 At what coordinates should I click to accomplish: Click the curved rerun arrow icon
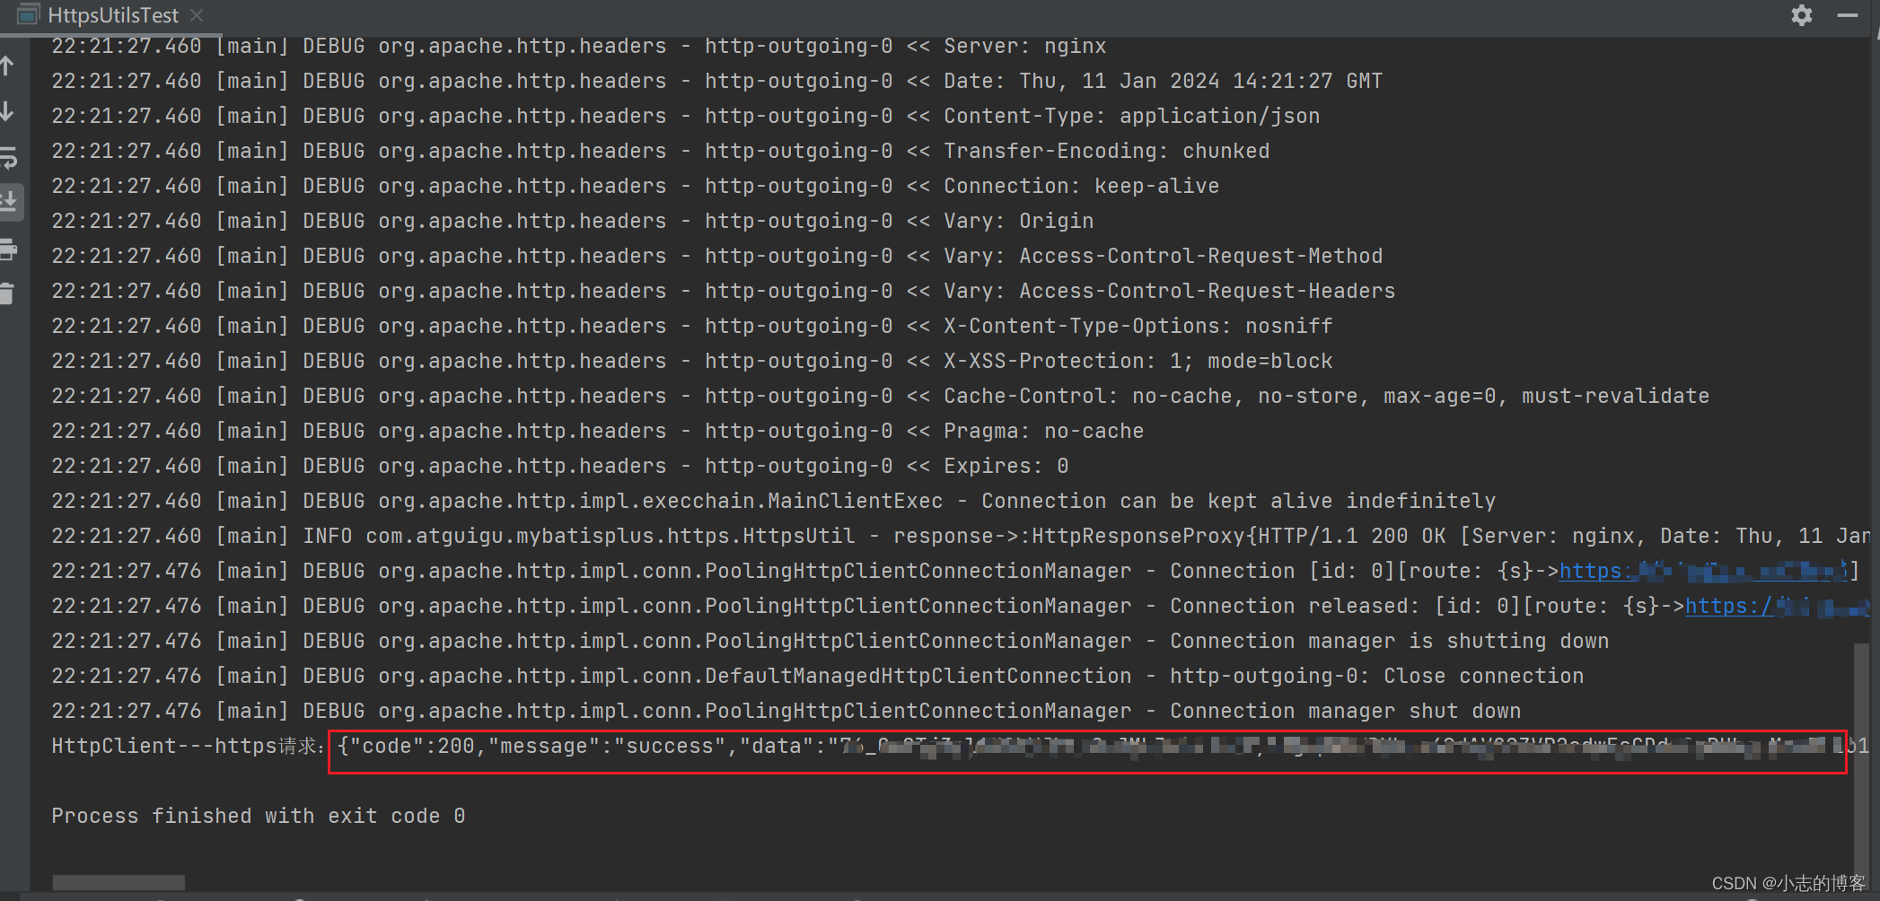(9, 160)
